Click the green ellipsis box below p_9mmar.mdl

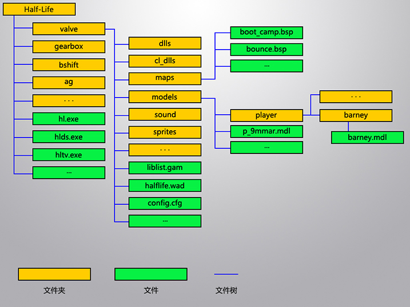266,148
